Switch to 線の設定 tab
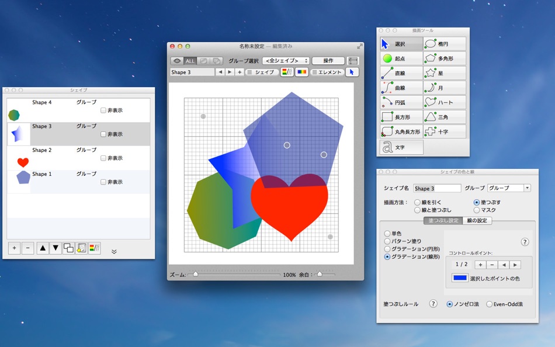Screen dimensions: 555x347 click(477, 220)
